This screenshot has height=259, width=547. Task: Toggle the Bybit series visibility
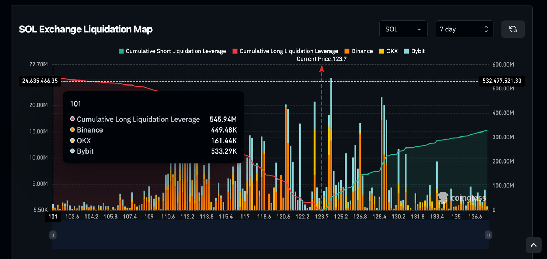pyautogui.click(x=414, y=51)
